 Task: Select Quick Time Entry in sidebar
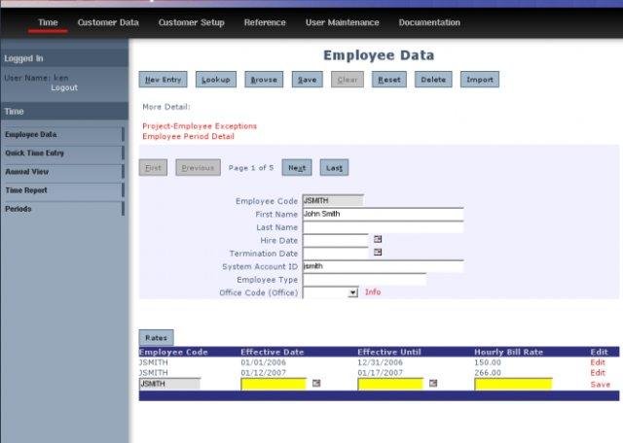pyautogui.click(x=35, y=153)
